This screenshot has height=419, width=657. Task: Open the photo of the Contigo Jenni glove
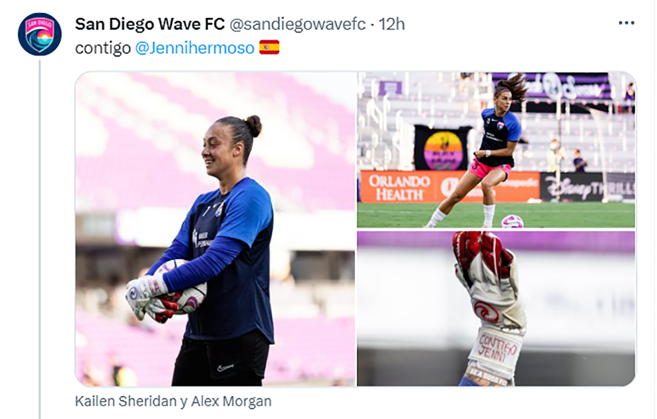(x=496, y=308)
